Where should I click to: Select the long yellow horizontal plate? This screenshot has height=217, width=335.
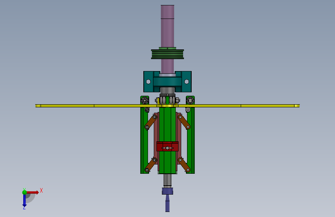point(168,106)
